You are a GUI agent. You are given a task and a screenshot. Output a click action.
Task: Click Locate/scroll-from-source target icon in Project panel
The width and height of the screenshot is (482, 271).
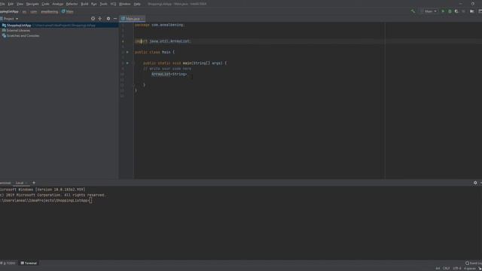[93, 19]
